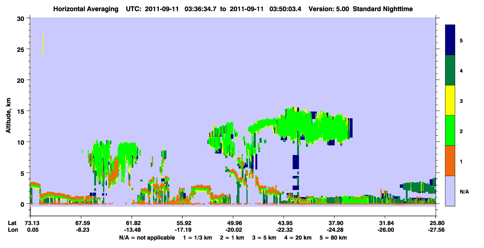Click the y-axis tick label 10

coord(22,142)
